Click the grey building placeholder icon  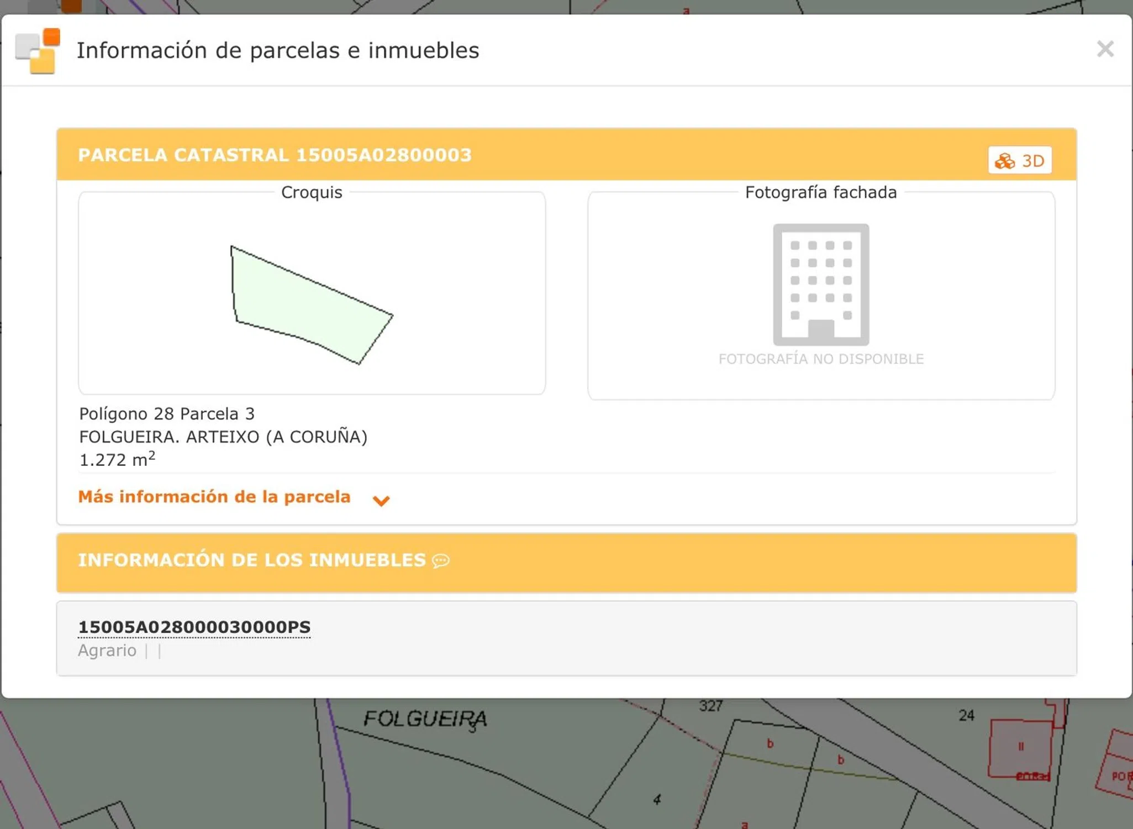click(x=821, y=285)
